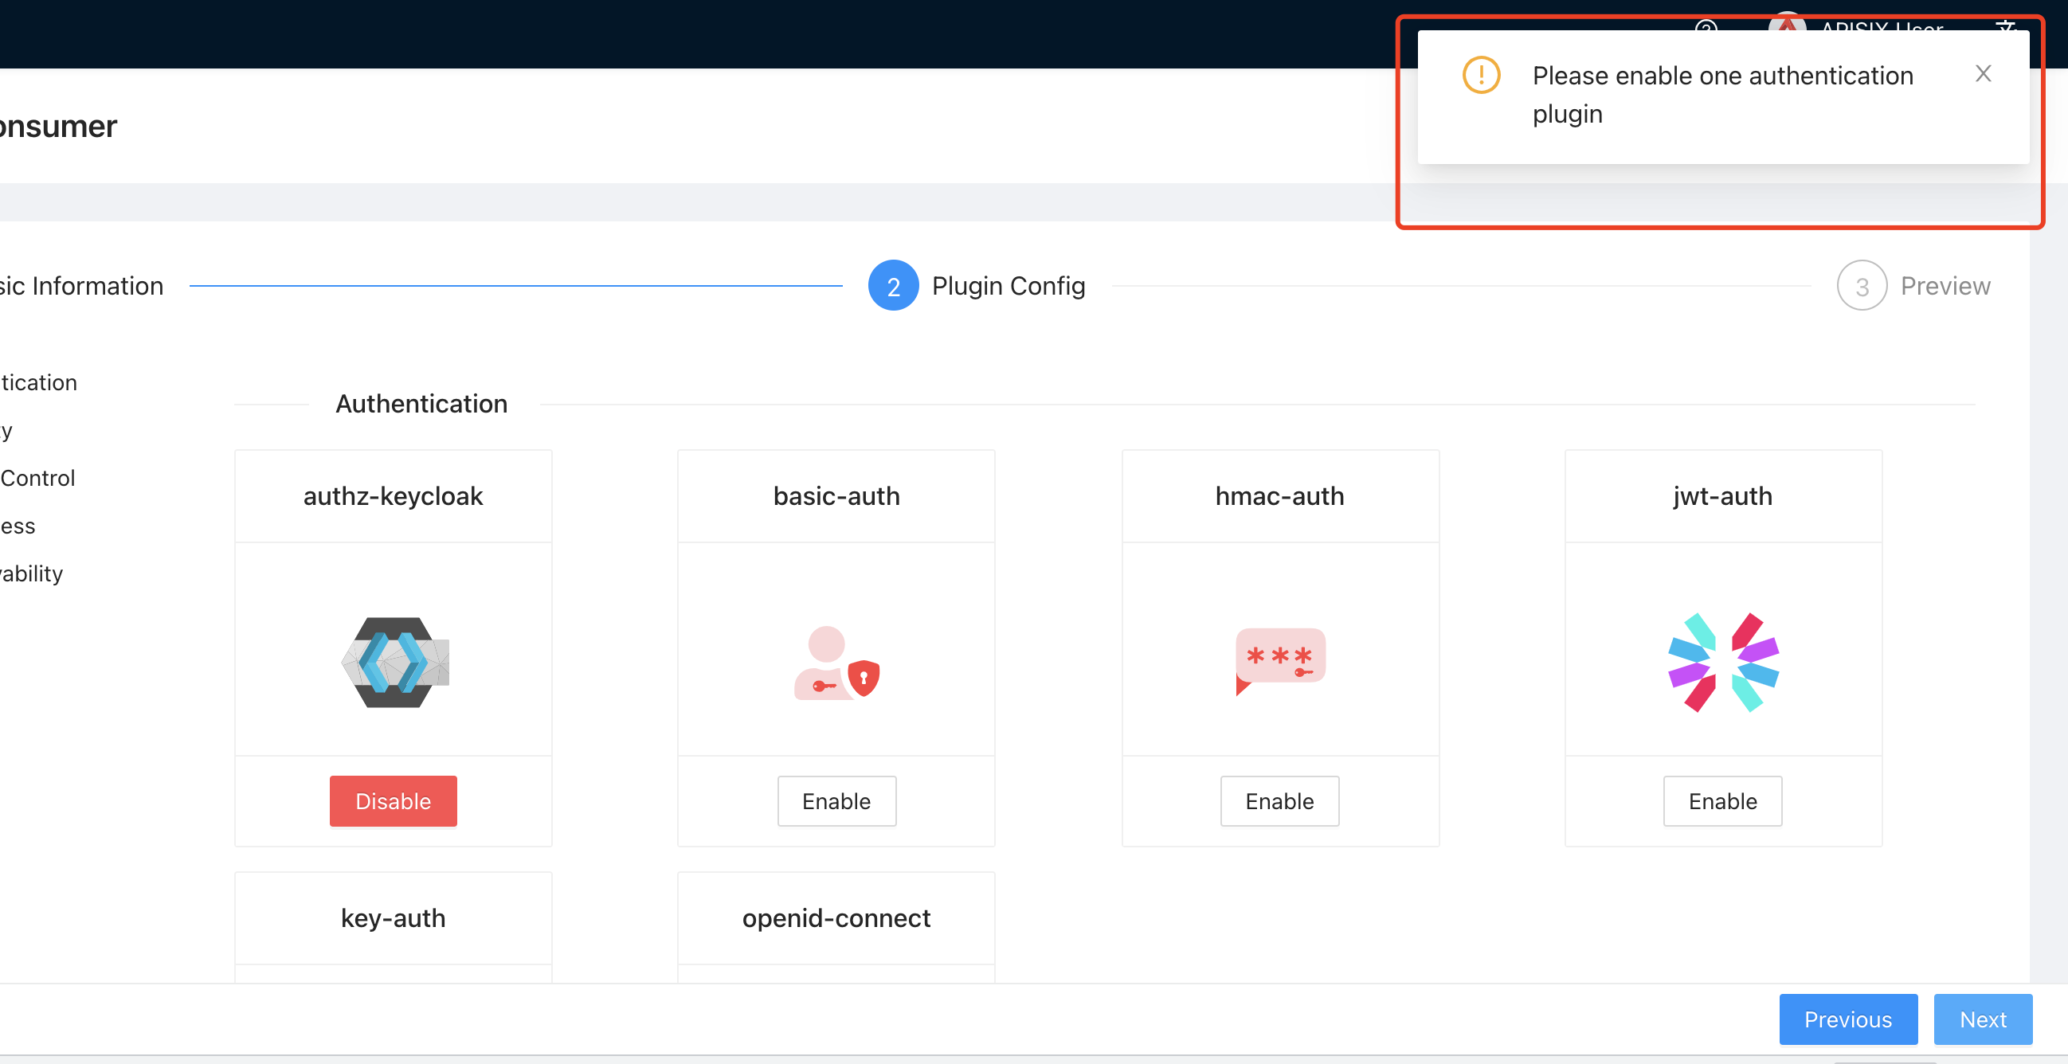This screenshot has height=1064, width=2068.
Task: Click the Keycloak logo on authz-keycloak card
Action: (393, 661)
